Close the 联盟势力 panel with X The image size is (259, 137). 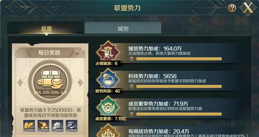click(x=248, y=8)
